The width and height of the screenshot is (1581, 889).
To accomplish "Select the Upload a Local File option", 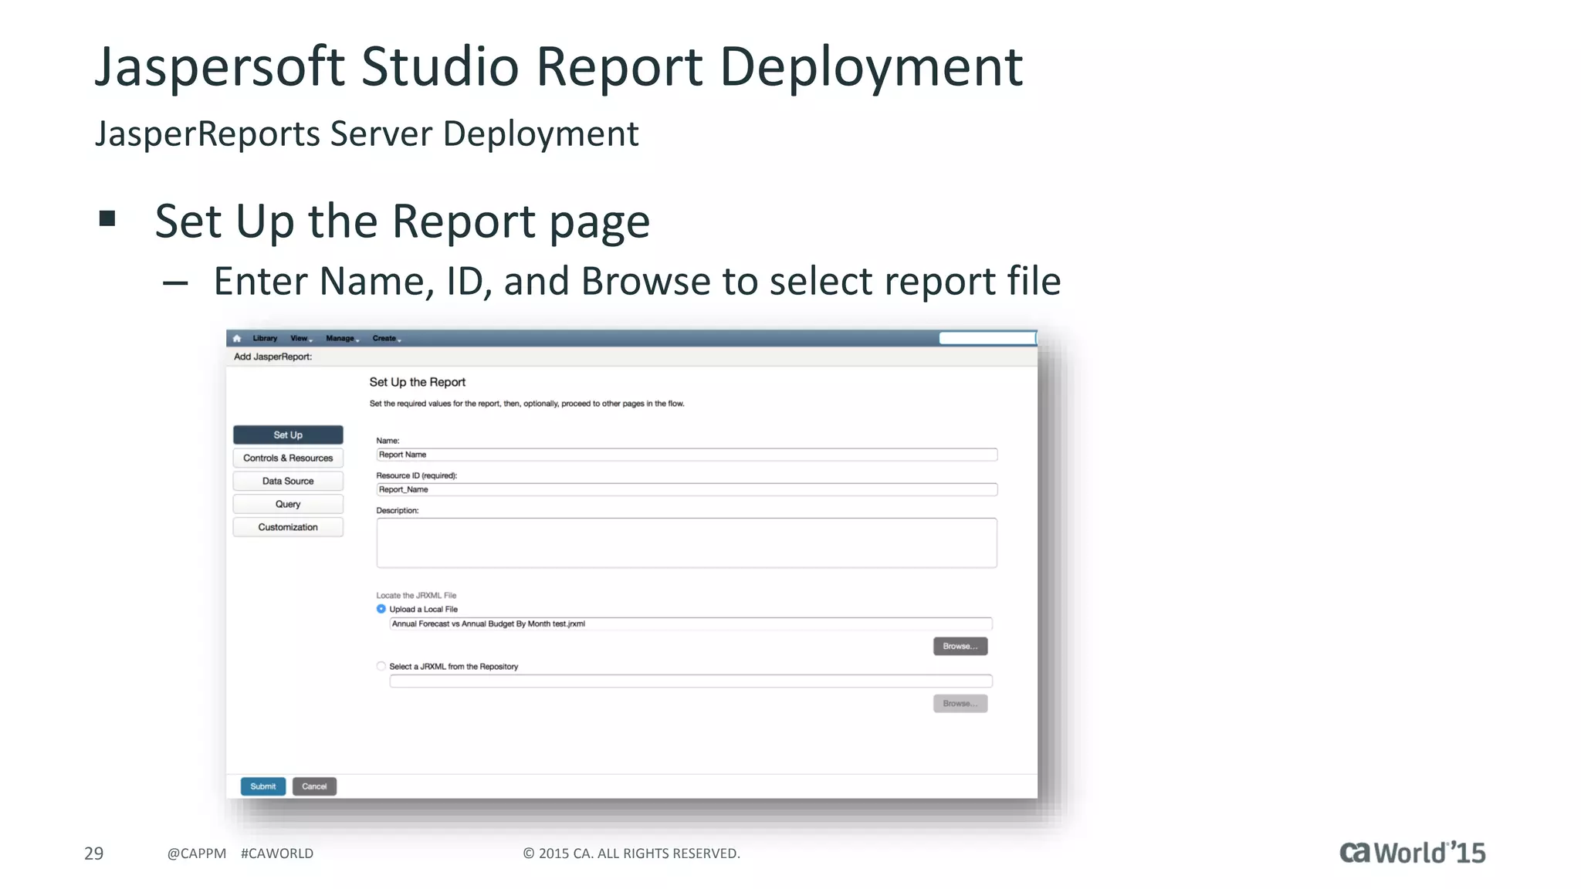I will (381, 609).
